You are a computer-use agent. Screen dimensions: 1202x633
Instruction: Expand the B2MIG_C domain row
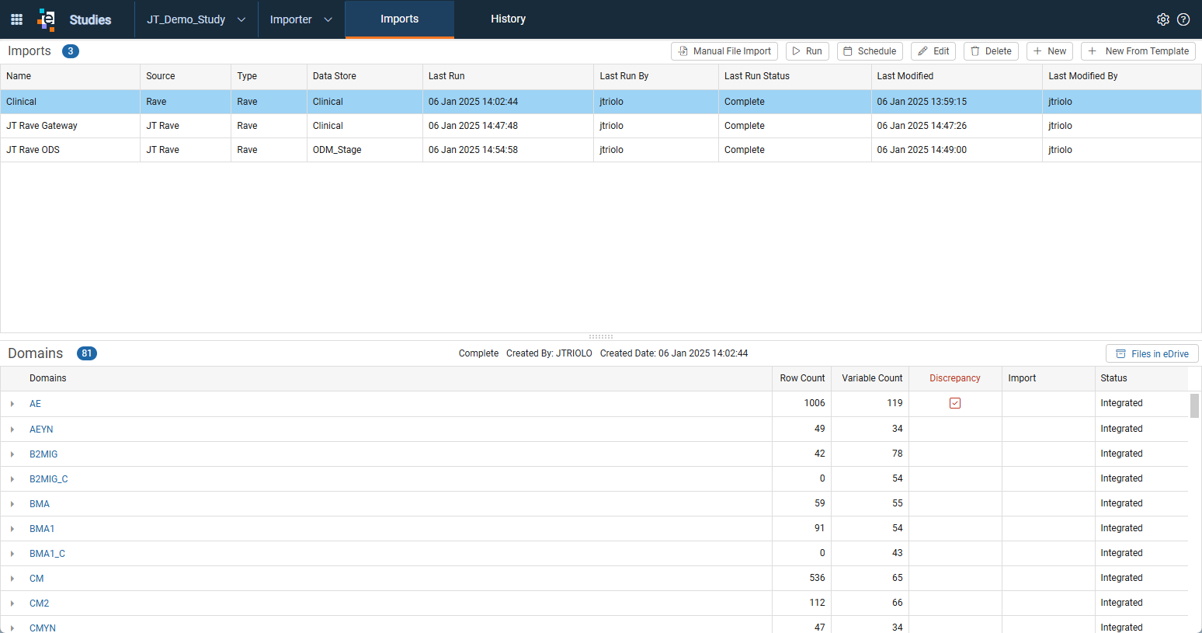point(12,479)
